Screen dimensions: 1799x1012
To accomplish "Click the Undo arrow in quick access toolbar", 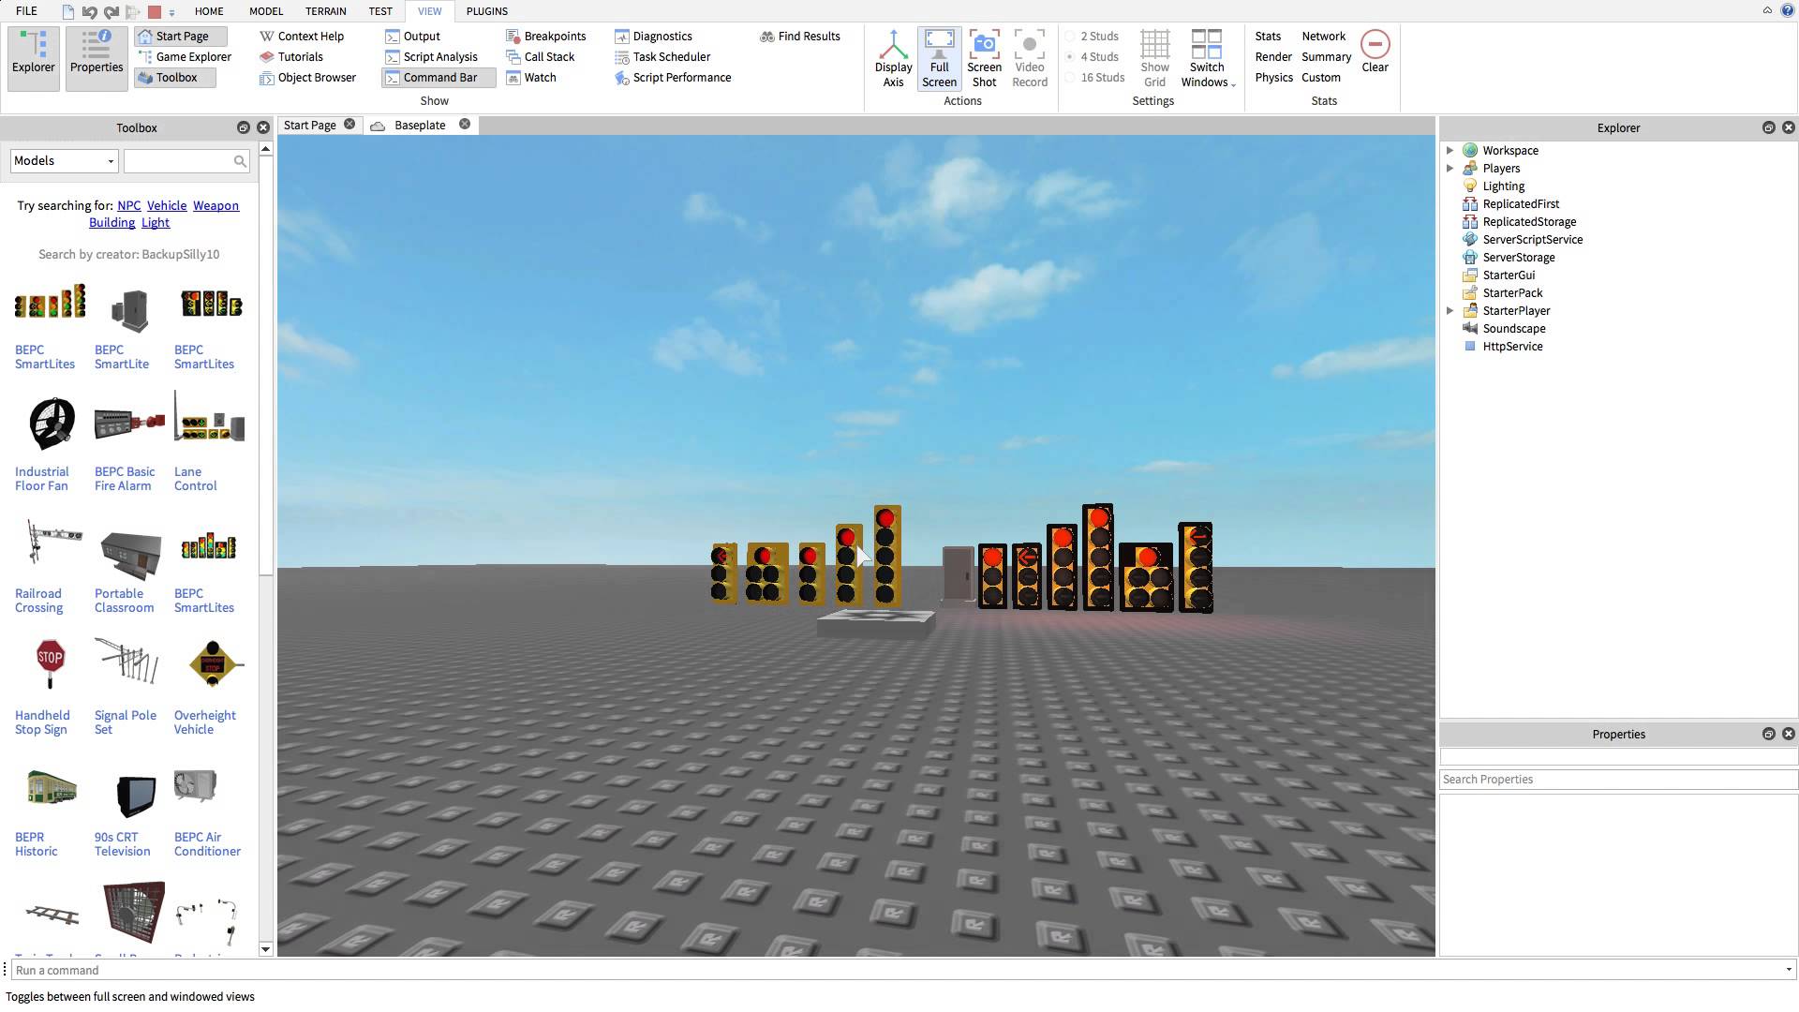I will (x=89, y=12).
